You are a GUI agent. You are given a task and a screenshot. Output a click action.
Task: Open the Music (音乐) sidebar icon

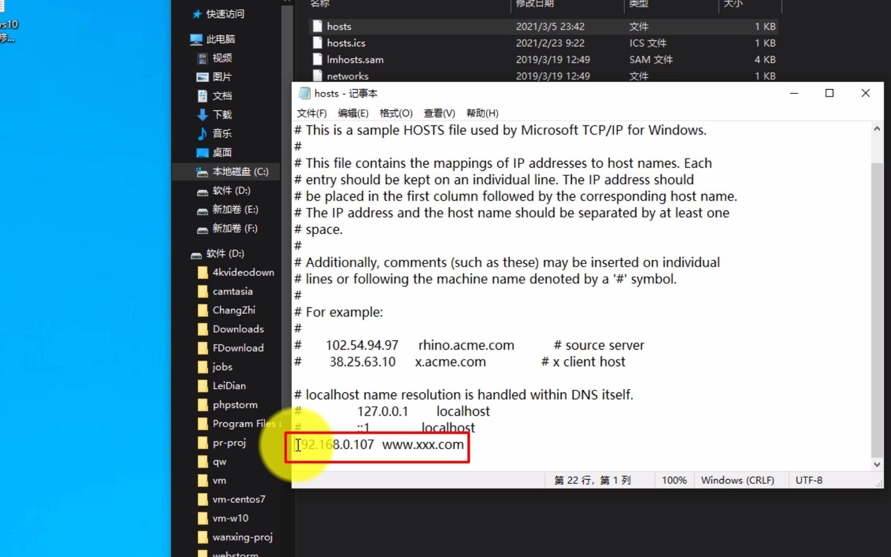pos(203,133)
